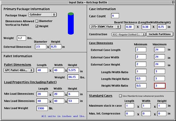Click the Pallet Width field 40
Viewport: 176px width, 121px height.
[x=59, y=70]
